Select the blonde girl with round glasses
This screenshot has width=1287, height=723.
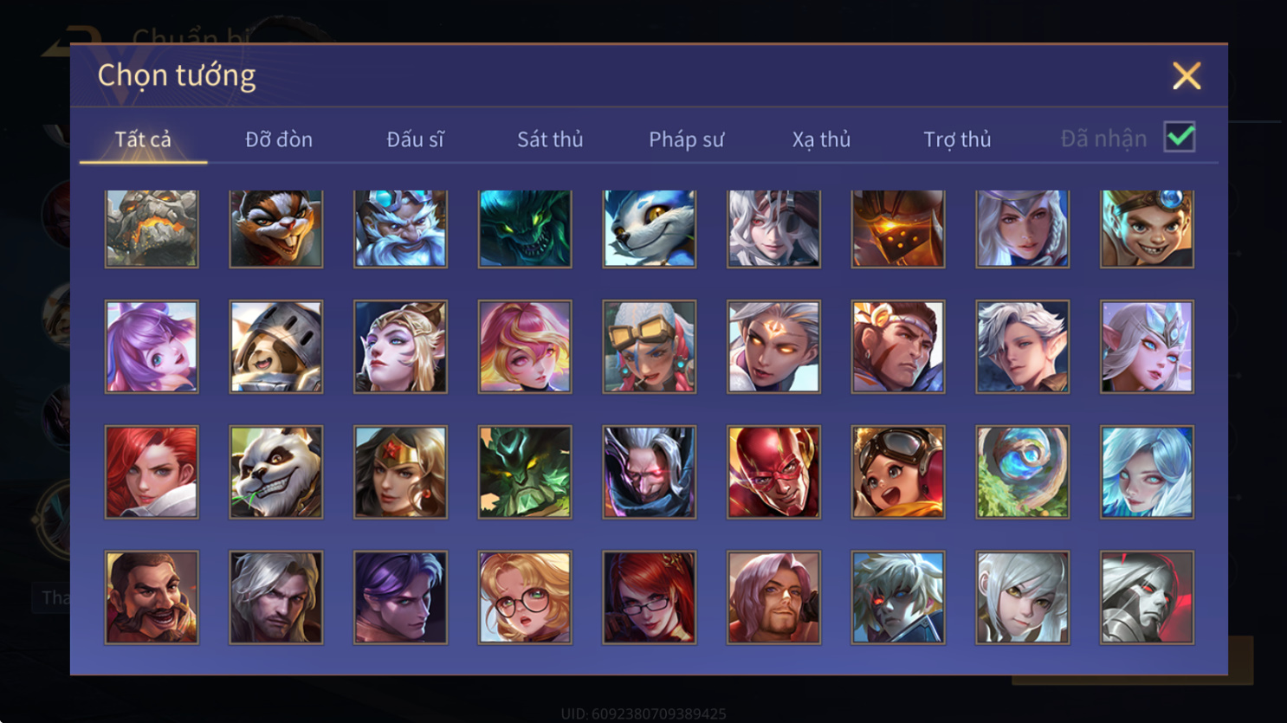(525, 597)
